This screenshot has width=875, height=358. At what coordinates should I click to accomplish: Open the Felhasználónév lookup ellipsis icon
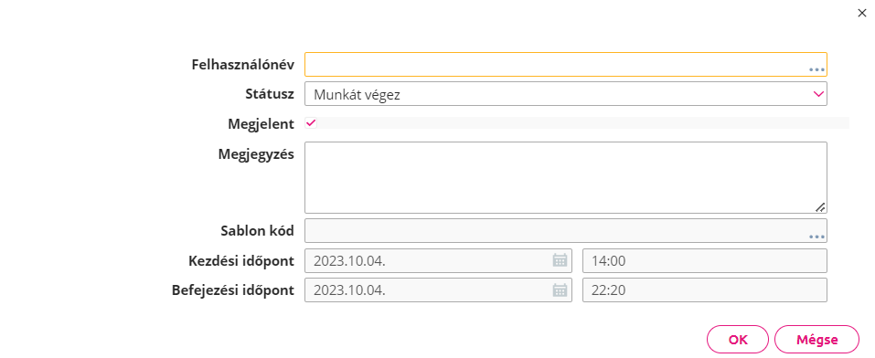tap(816, 69)
